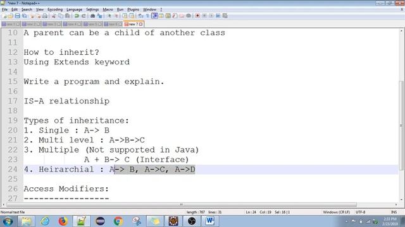Viewport: 405px width, 227px height.
Task: Toggle synchronize vertical scrolling
Action: click(125, 16)
